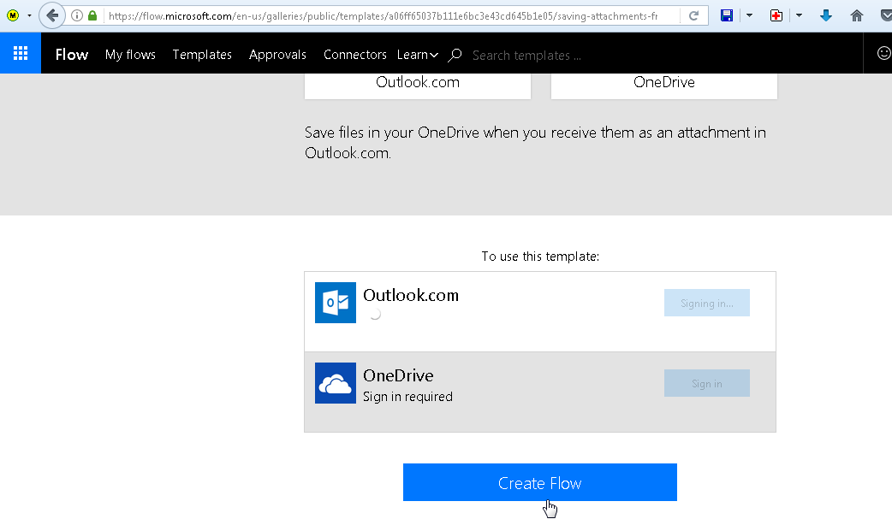Click the red cross toolbar icon

[776, 15]
